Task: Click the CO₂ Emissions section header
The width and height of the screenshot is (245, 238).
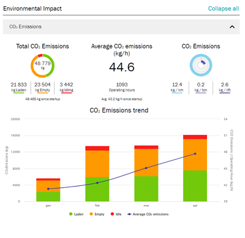Action: point(121,27)
